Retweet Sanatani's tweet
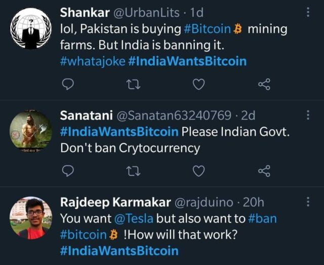The image size is (324, 265). pyautogui.click(x=133, y=172)
